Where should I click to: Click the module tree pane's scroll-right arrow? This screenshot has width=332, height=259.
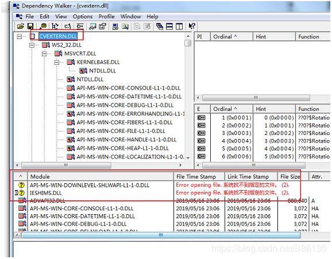coord(180,165)
